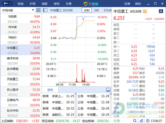The width and height of the screenshot is (166, 124).
Task: Open the 交易 menu
Action: coord(69,4)
